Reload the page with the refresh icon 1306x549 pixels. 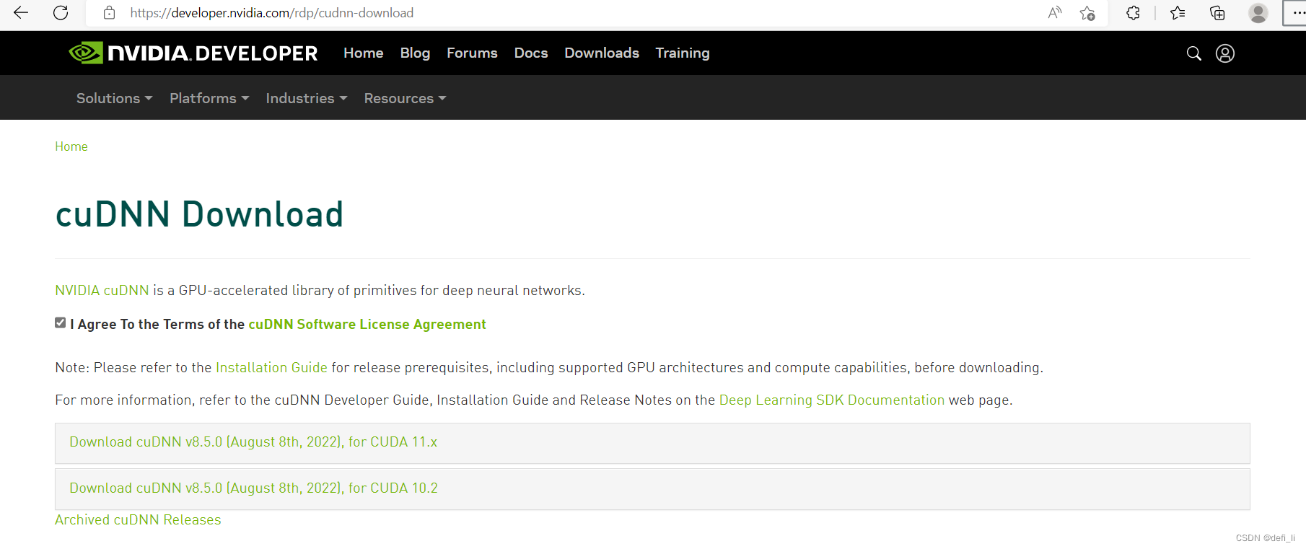click(x=61, y=12)
